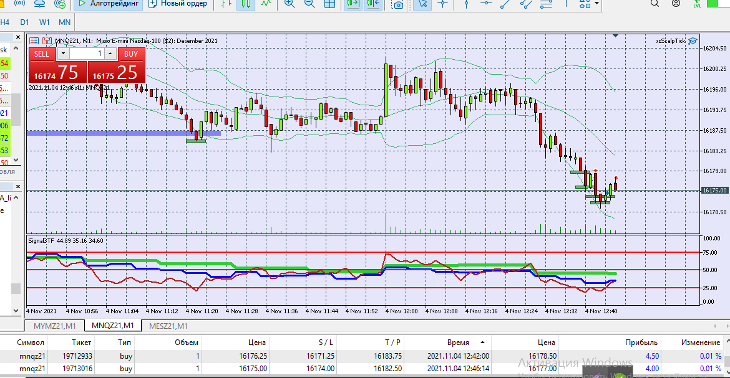Expand the shapes objects dropdown arrow
The width and height of the screenshot is (730, 378).
point(597,3)
